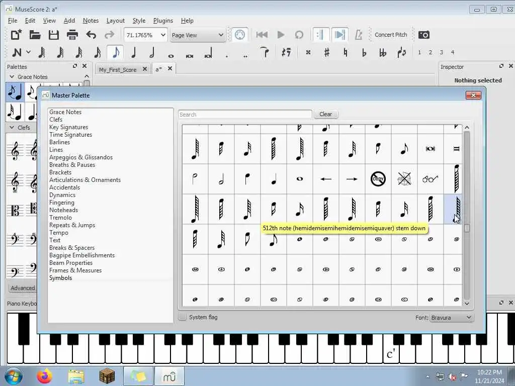Open the Notes menu
The width and height of the screenshot is (515, 386).
[91, 20]
